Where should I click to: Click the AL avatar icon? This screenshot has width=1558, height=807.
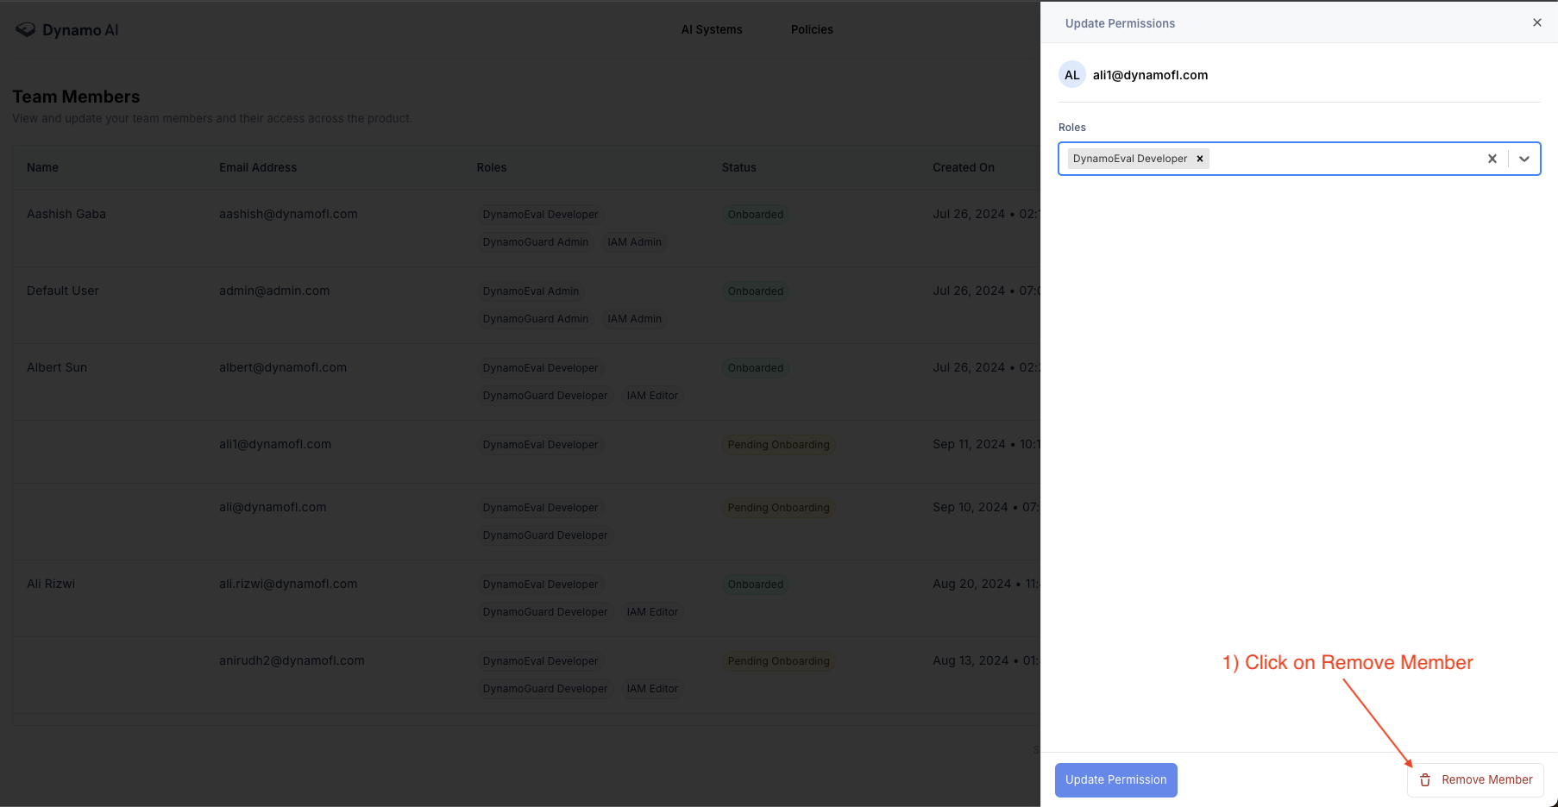1072,75
